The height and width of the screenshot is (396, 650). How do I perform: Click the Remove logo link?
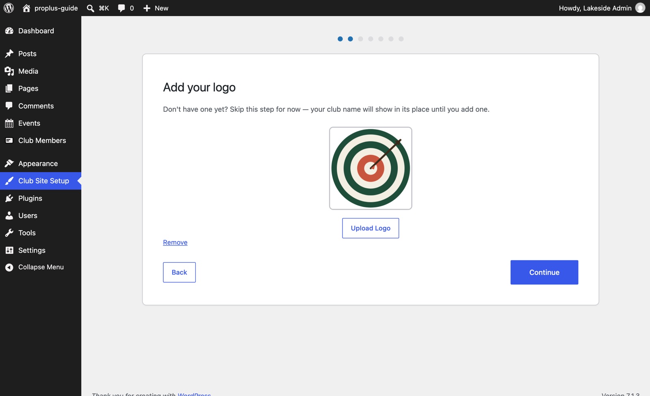pyautogui.click(x=175, y=242)
